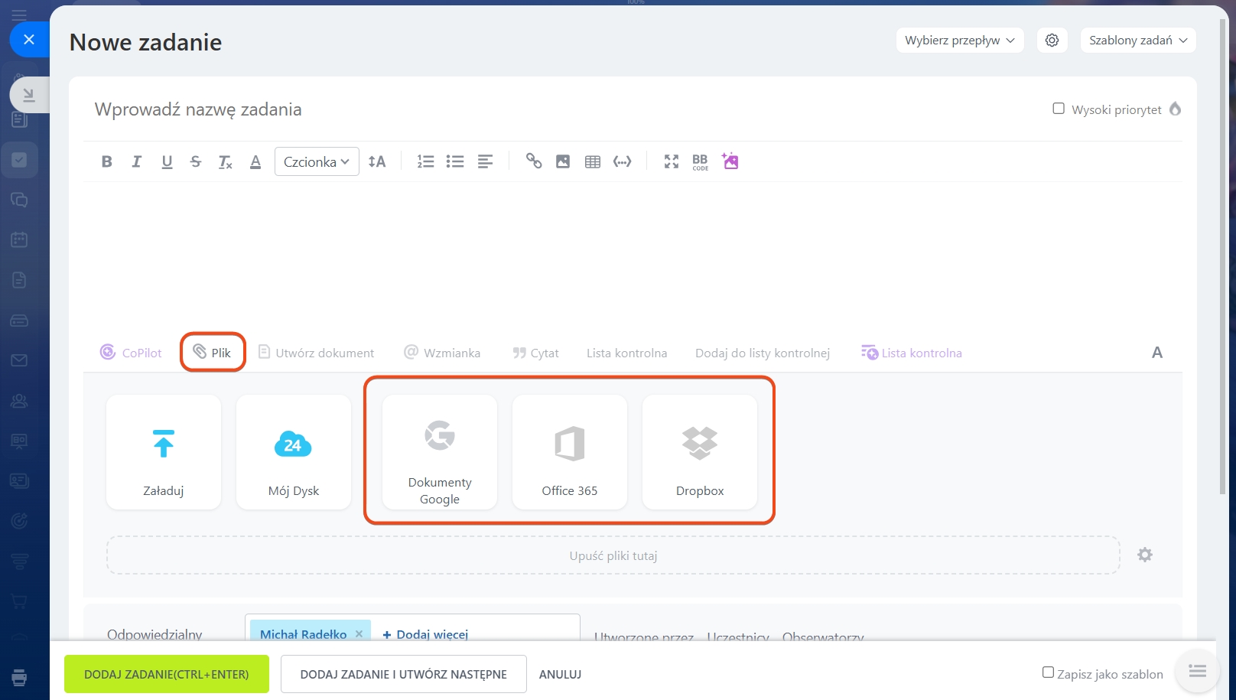This screenshot has height=700, width=1236.
Task: Open the hamburger menu in sidebar
Action: tap(19, 15)
